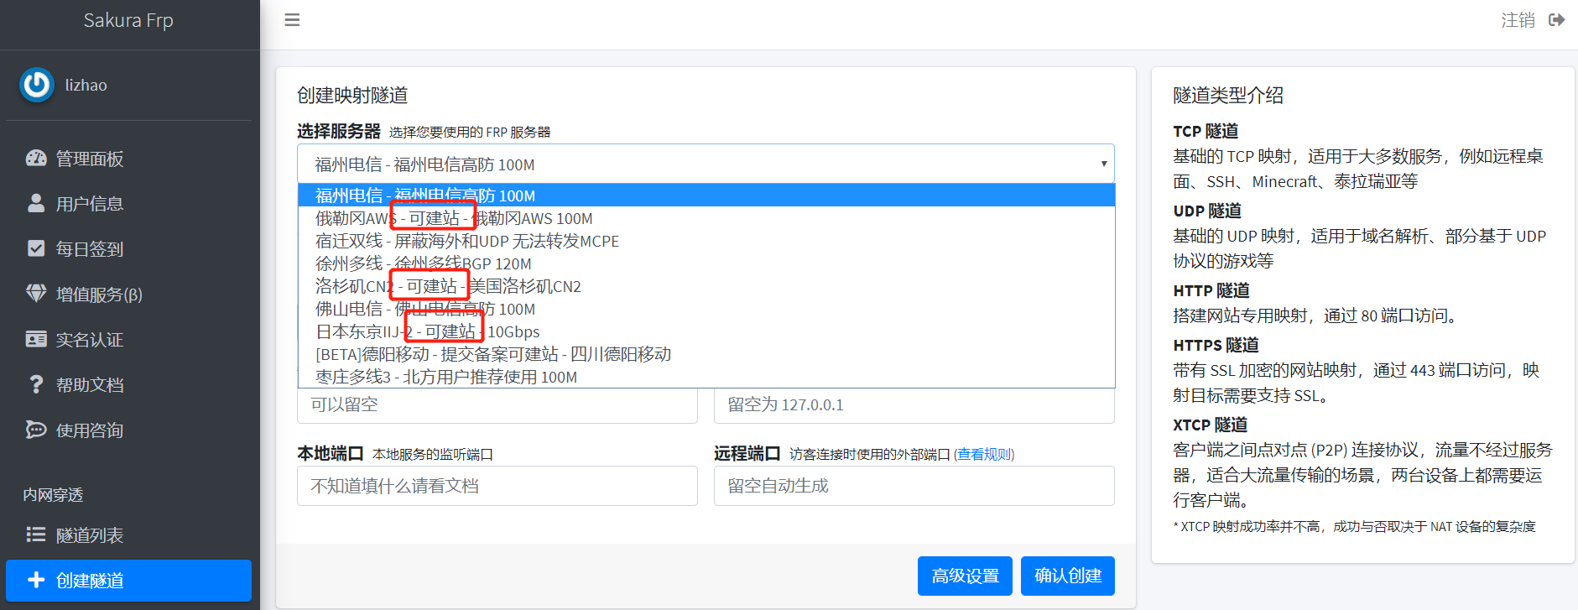1578x610 pixels.
Task: Click the 确认创建 button
Action: (x=1068, y=576)
